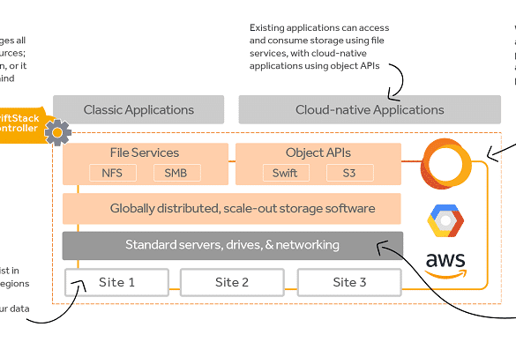Click the NFS protocol box
516x342 pixels.
point(113,173)
